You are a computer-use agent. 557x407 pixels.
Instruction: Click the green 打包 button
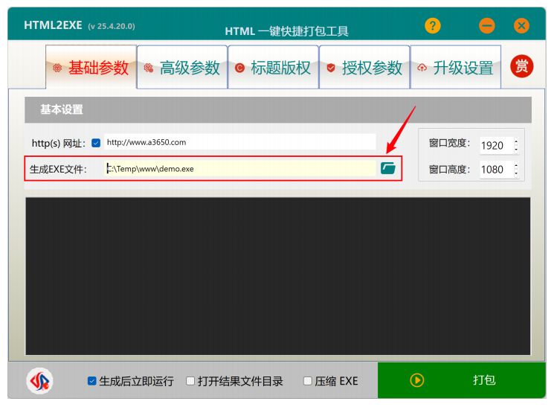(x=462, y=380)
